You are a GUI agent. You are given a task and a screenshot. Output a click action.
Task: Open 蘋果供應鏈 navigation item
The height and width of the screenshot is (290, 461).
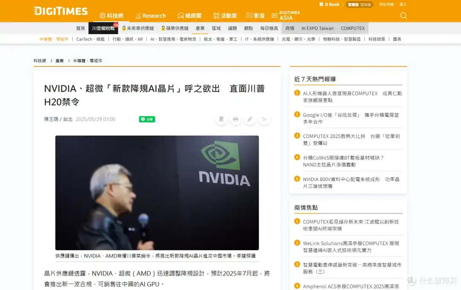point(175,28)
